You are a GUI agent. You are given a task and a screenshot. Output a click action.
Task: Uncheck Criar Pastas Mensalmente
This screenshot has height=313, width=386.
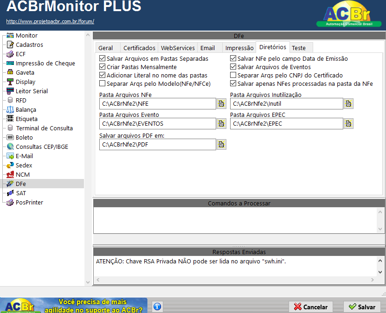tap(102, 67)
